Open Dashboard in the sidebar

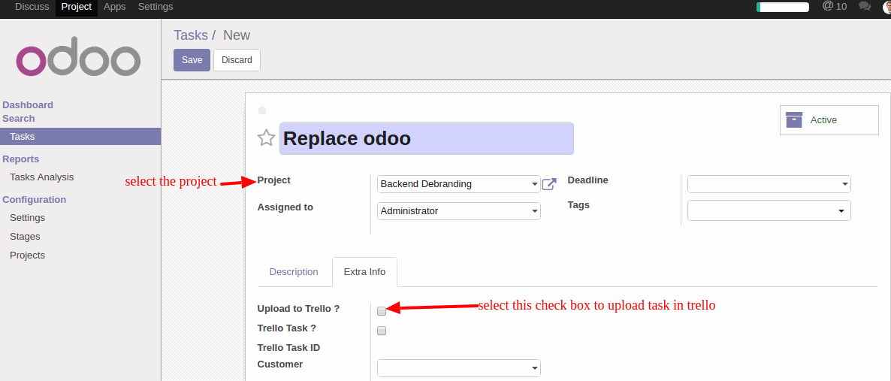28,104
